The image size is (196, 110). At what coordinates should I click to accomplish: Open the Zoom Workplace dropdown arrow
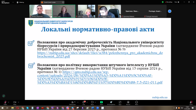tap(13, 2)
